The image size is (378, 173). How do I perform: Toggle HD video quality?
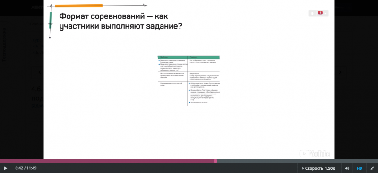click(360, 168)
